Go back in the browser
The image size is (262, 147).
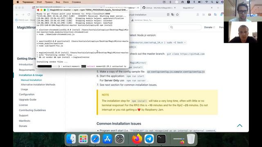coord(17,15)
